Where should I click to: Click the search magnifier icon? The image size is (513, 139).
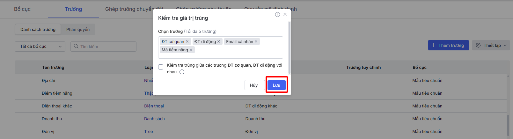pyautogui.click(x=76, y=47)
